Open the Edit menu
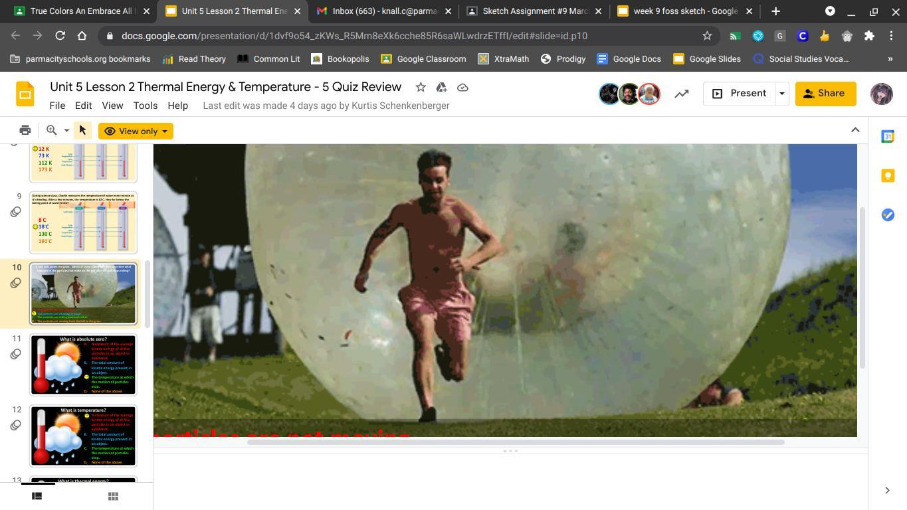 (83, 106)
